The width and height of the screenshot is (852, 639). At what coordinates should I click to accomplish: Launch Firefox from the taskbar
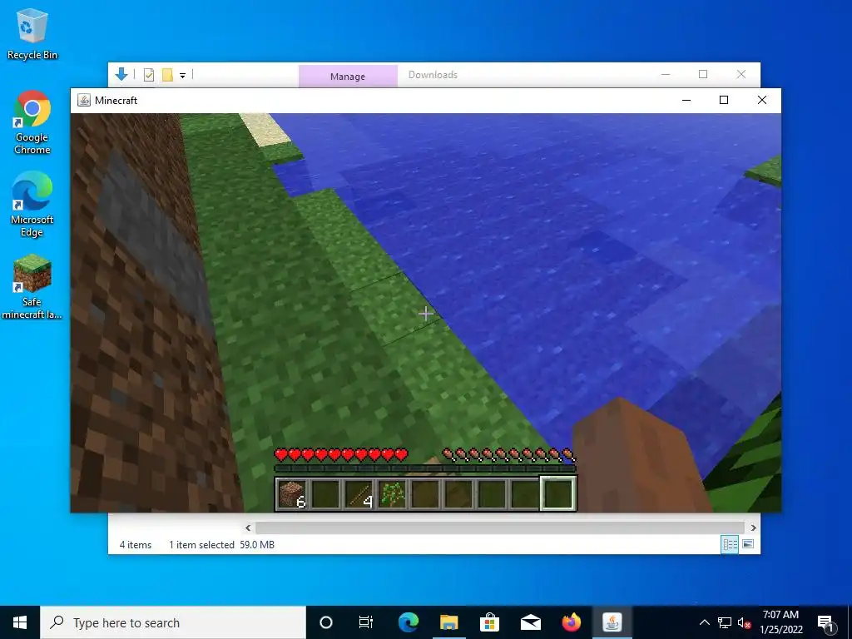tap(571, 622)
